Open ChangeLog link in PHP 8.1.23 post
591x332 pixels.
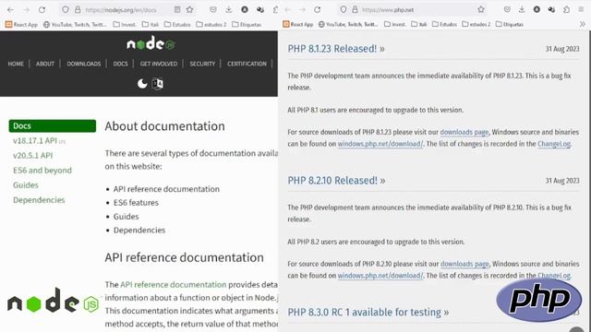(554, 144)
